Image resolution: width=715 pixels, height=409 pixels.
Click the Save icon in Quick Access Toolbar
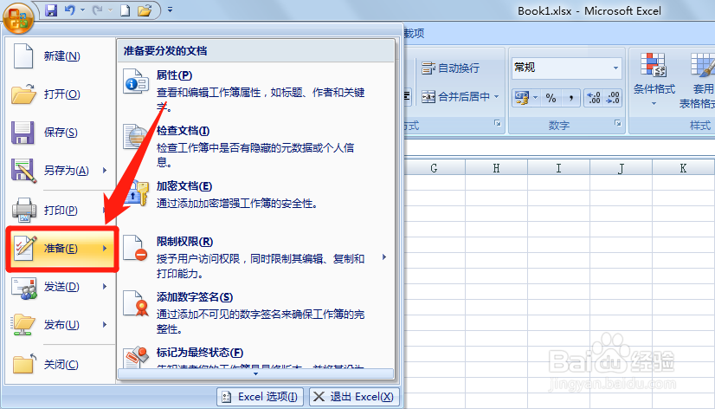click(51, 10)
